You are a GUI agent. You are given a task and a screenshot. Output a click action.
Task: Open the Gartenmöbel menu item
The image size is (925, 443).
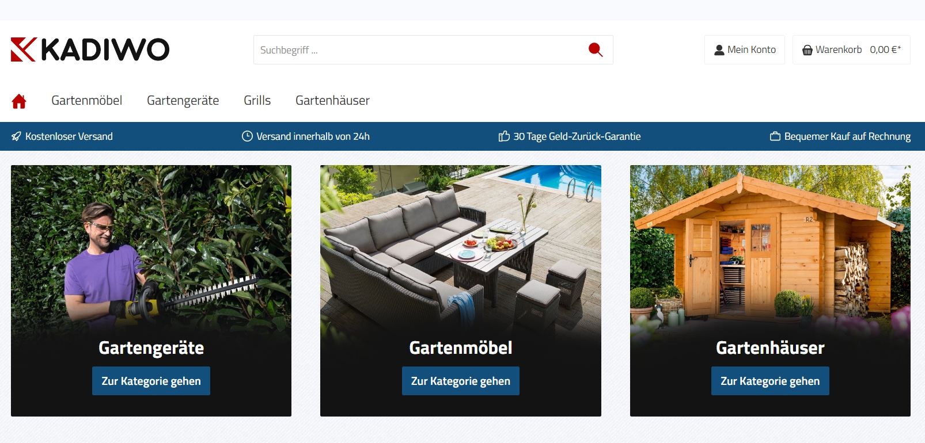tap(86, 101)
